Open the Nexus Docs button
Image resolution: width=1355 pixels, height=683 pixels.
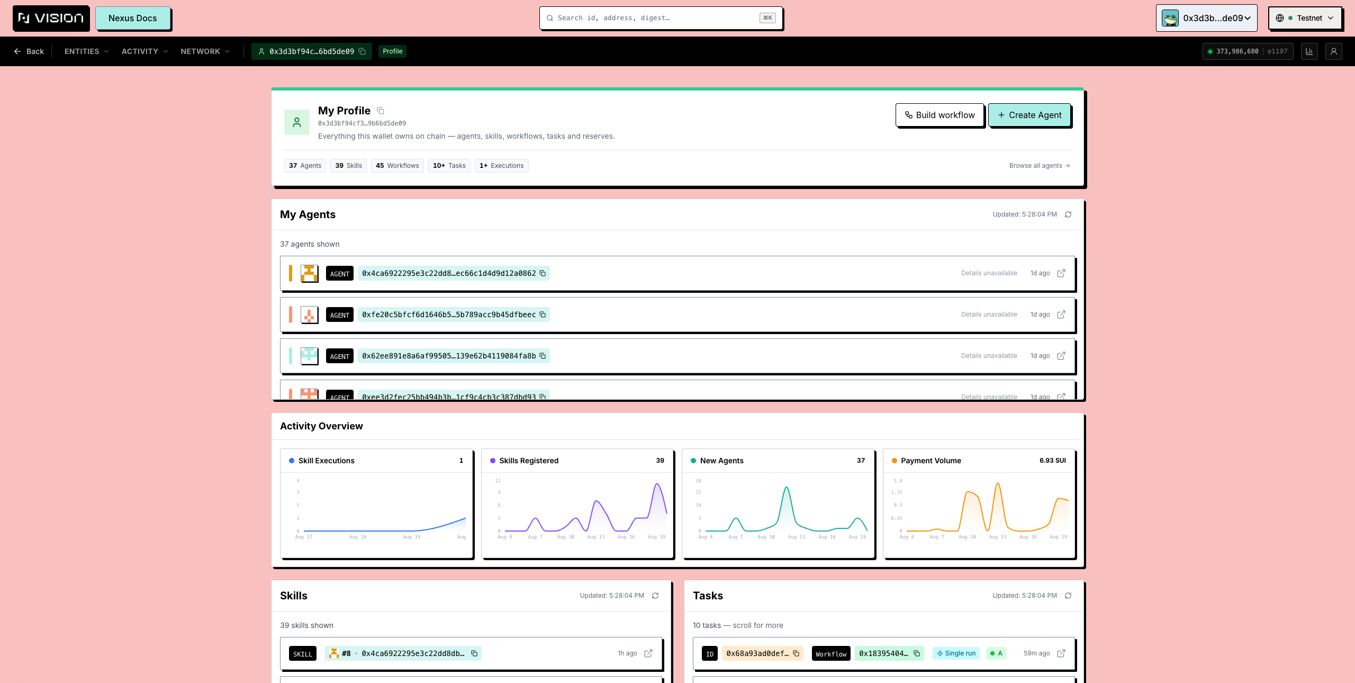point(132,18)
